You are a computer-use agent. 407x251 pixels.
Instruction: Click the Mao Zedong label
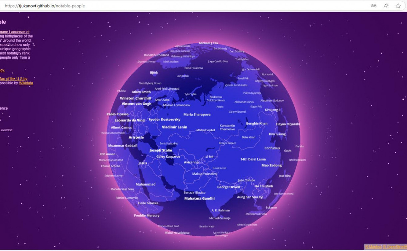271,165
